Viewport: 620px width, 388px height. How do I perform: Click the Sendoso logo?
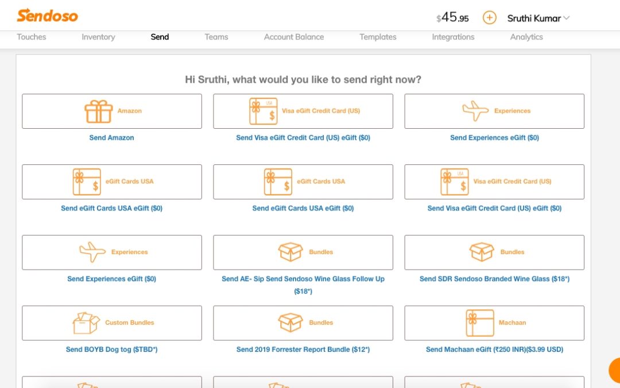(x=47, y=16)
